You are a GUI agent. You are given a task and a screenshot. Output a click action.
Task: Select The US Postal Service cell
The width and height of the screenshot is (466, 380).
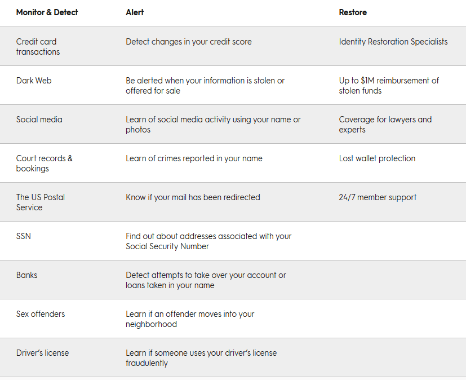point(40,202)
